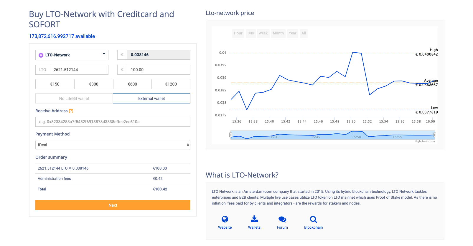Select the External wallet option
The height and width of the screenshot is (246, 473).
click(x=151, y=98)
